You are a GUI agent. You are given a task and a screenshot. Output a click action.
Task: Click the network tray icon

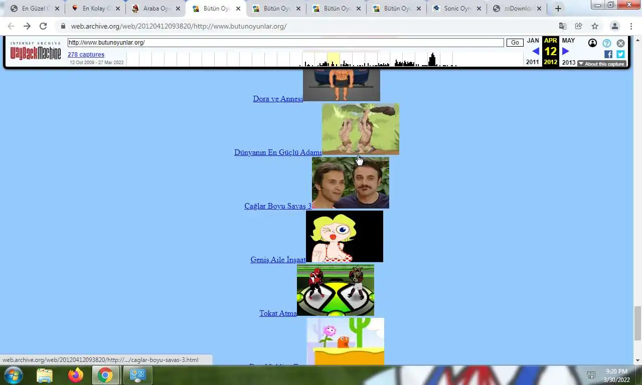pyautogui.click(x=591, y=375)
